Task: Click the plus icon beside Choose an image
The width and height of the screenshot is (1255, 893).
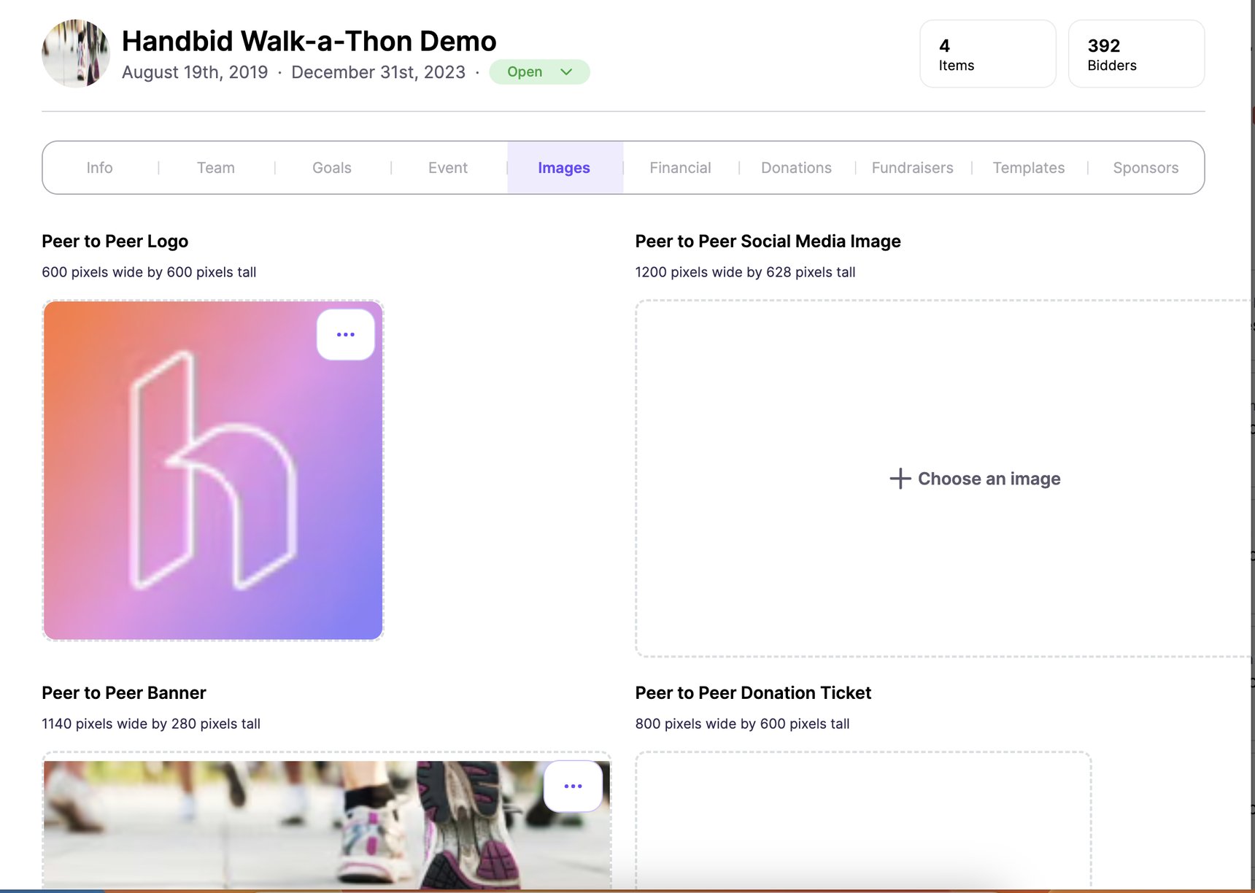Action: (900, 479)
